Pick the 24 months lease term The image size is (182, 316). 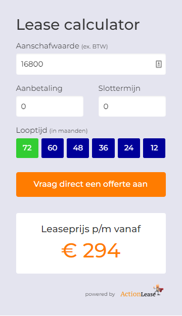[x=129, y=148]
